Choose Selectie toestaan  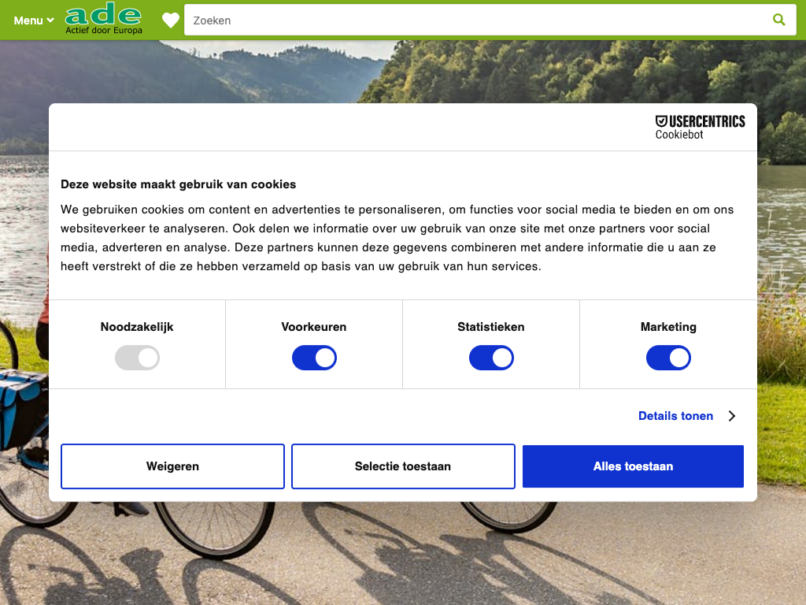(403, 466)
